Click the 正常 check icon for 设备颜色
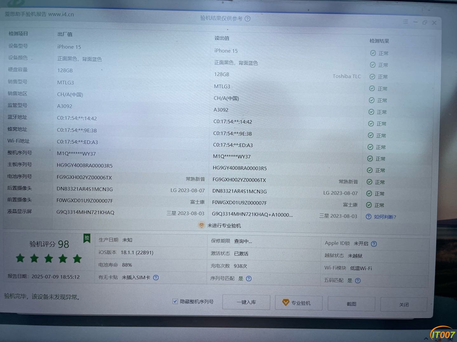 pyautogui.click(x=373, y=65)
